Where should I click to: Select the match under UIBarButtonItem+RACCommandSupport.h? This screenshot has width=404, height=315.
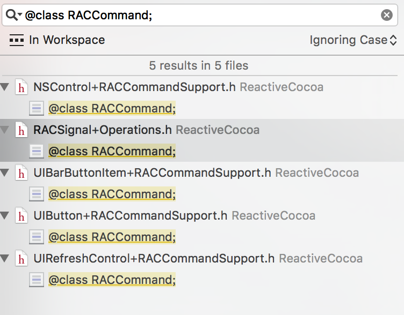(x=112, y=194)
